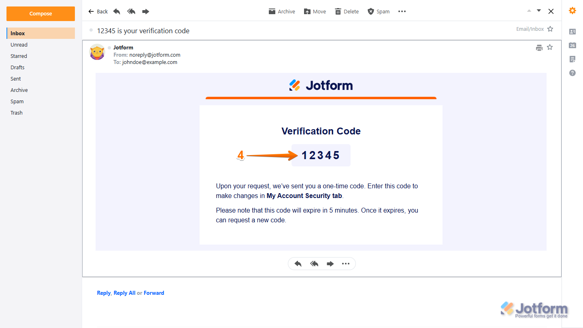This screenshot has height=328, width=583.
Task: Delete the verification code email
Action: point(346,11)
